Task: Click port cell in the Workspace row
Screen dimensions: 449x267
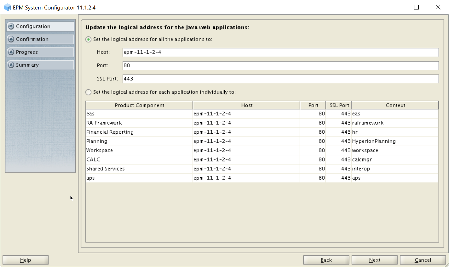Action: (313, 150)
